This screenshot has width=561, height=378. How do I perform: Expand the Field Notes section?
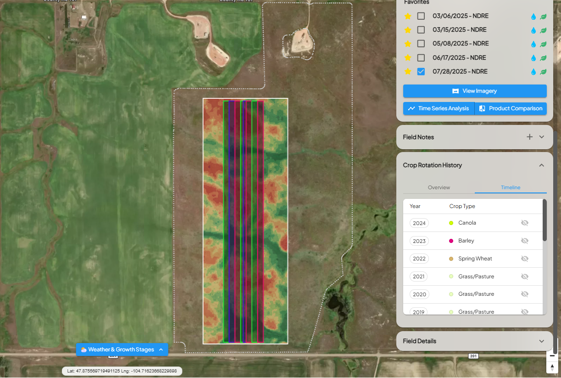click(542, 137)
